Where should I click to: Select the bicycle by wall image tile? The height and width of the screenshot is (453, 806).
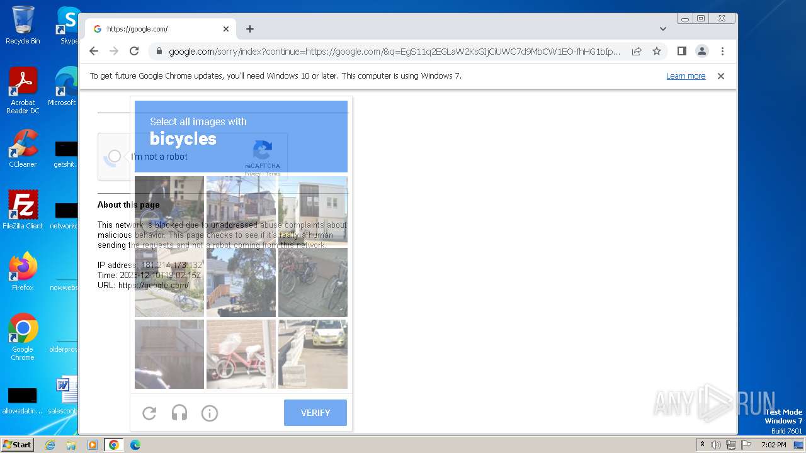169,282
